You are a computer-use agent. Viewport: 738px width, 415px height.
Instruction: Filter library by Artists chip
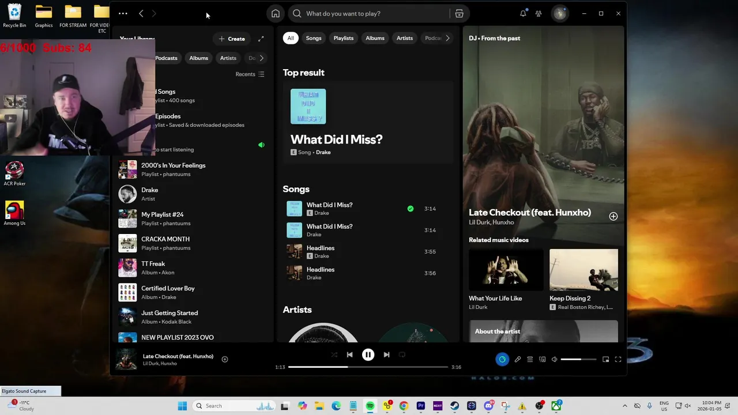coord(228,58)
